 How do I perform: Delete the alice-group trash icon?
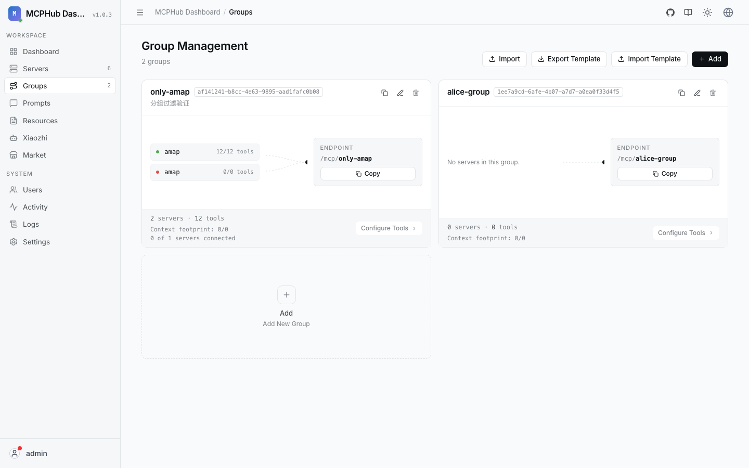point(713,93)
